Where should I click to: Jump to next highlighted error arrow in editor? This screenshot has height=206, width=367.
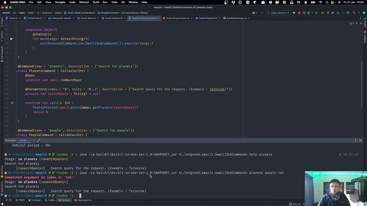tap(361, 23)
